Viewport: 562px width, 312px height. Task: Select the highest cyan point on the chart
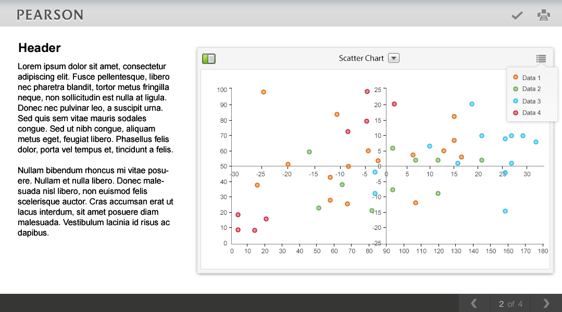(472, 104)
